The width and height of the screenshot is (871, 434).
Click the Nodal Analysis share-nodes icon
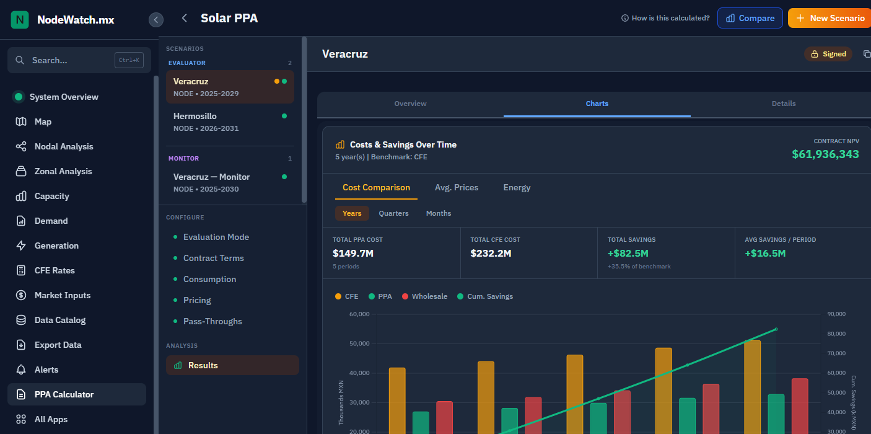(21, 146)
